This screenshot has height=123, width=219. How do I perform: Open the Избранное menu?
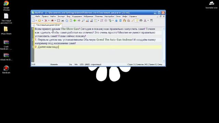pyautogui.click(x=88, y=16)
